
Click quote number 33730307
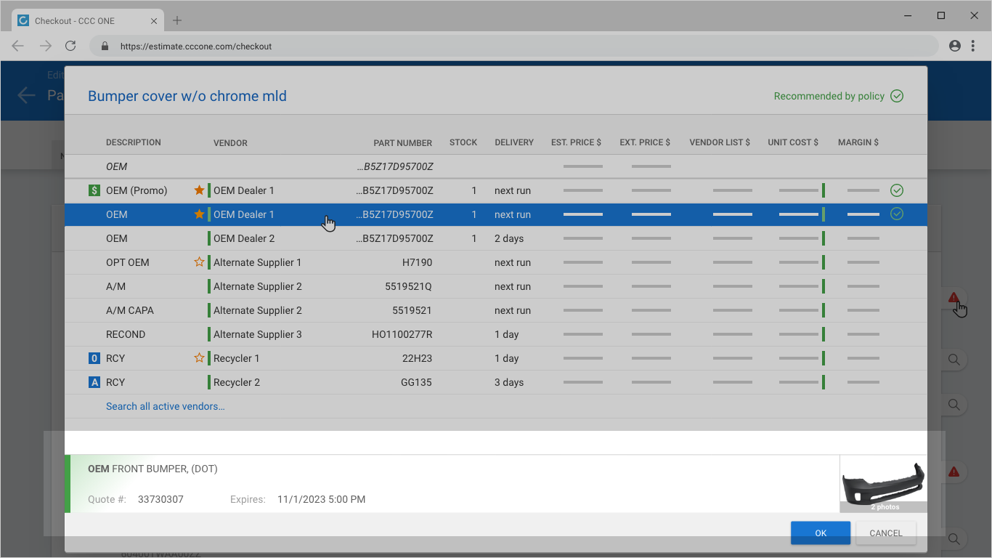pyautogui.click(x=160, y=499)
